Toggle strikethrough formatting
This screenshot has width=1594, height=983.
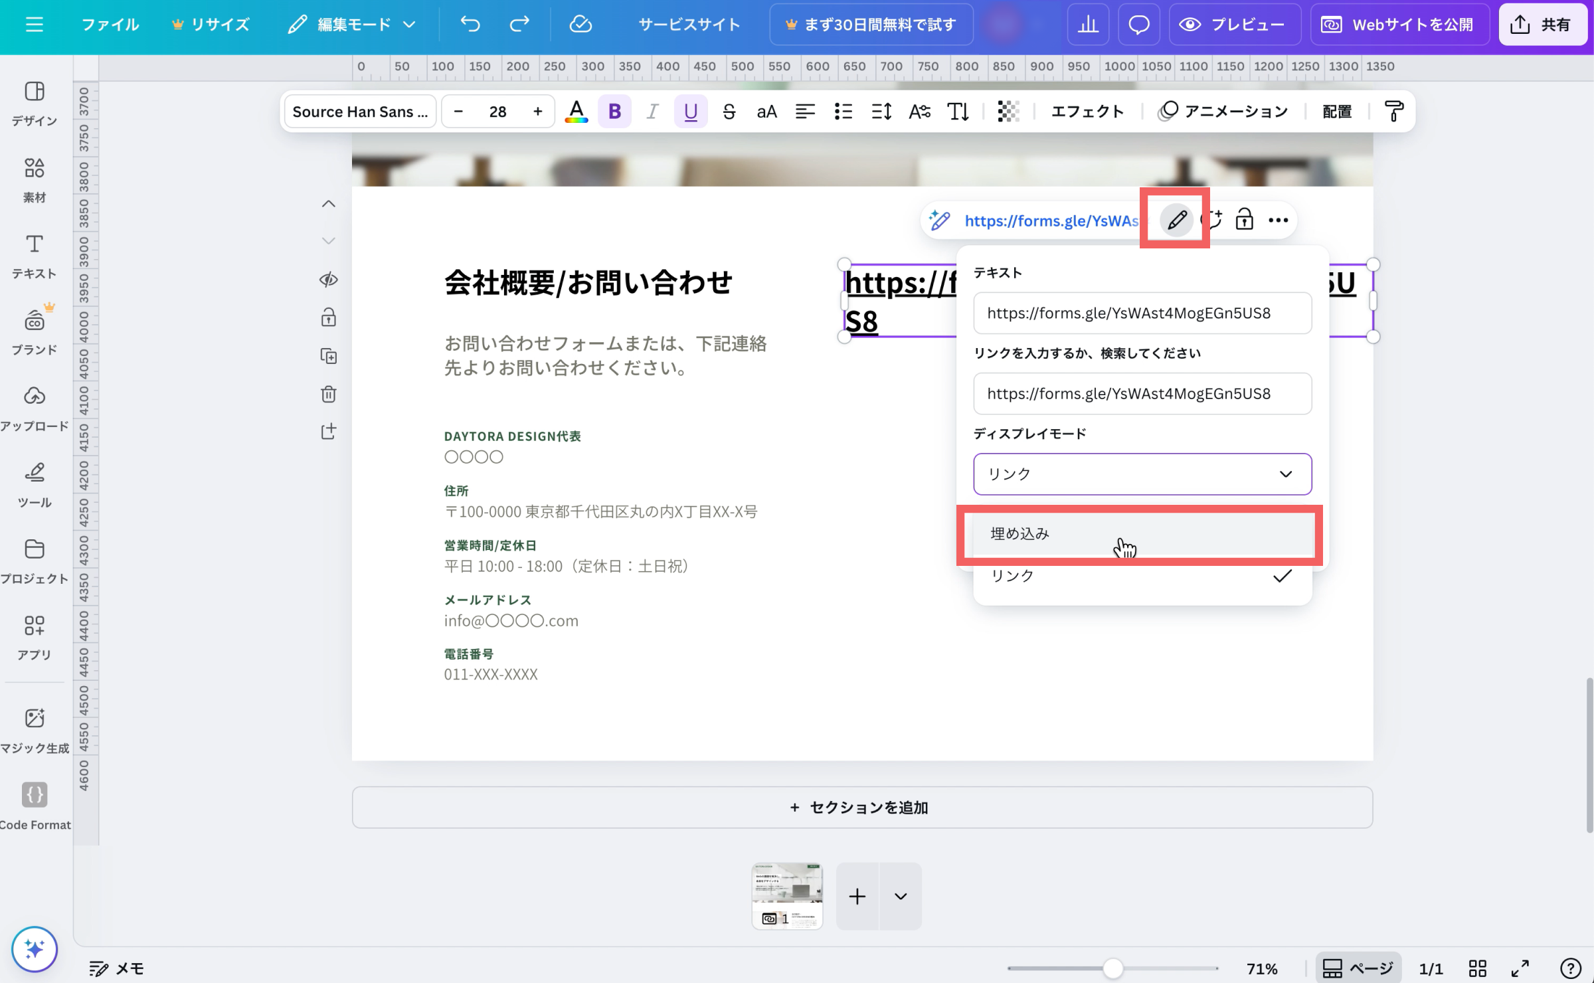[729, 111]
